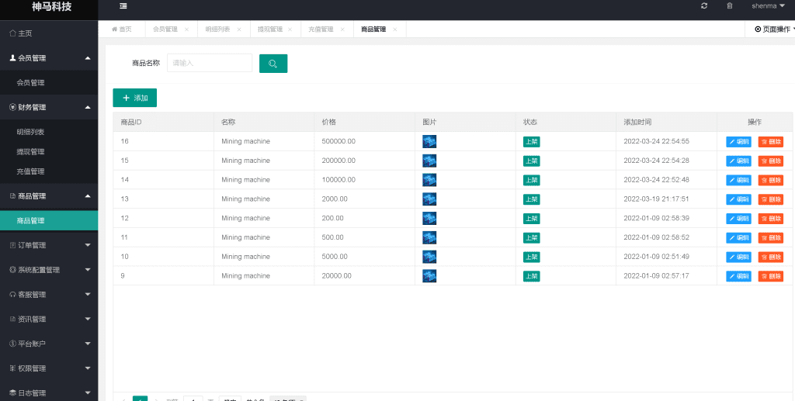795x401 pixels.
Task: Delete the product with ID 13
Action: click(770, 199)
